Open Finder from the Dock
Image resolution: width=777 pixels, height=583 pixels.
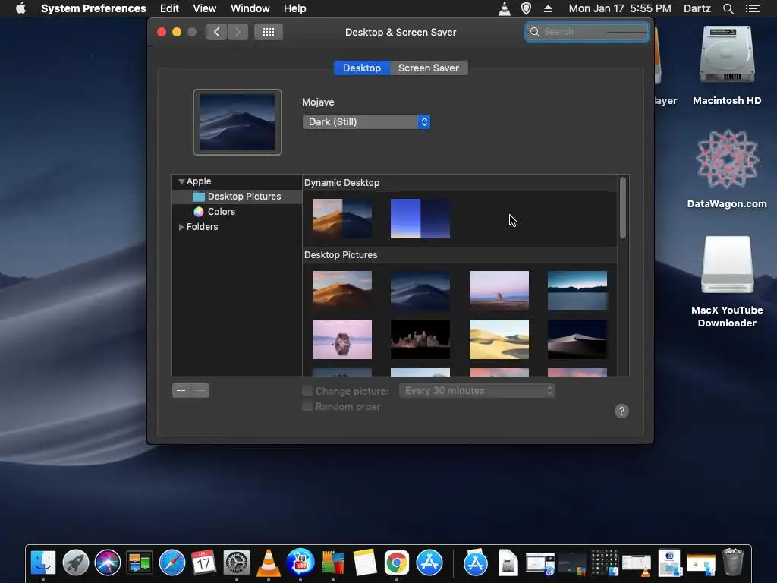[x=43, y=563]
